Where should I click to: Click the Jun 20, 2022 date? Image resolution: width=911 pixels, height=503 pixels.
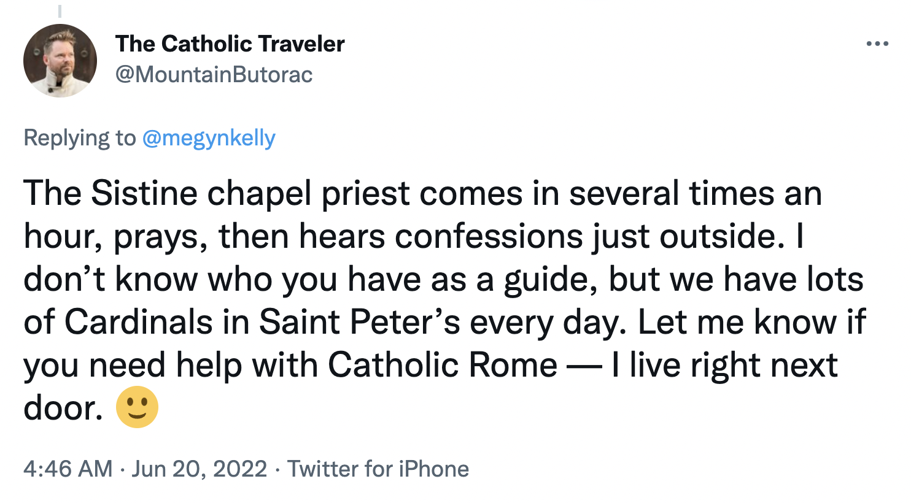200,469
